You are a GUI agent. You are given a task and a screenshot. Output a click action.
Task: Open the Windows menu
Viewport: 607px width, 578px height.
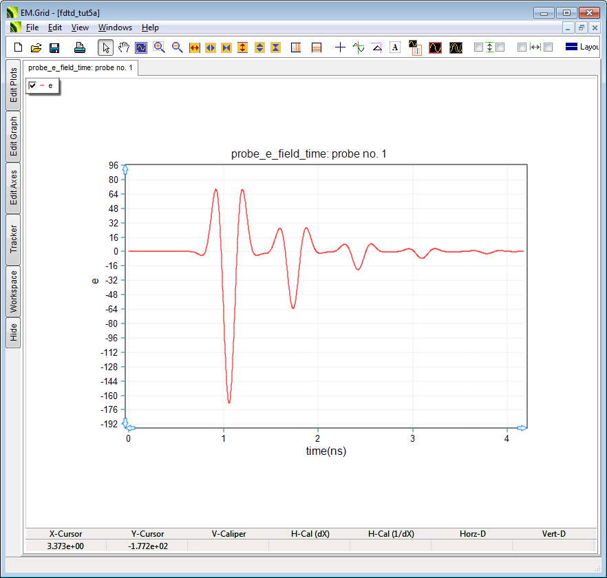point(115,28)
